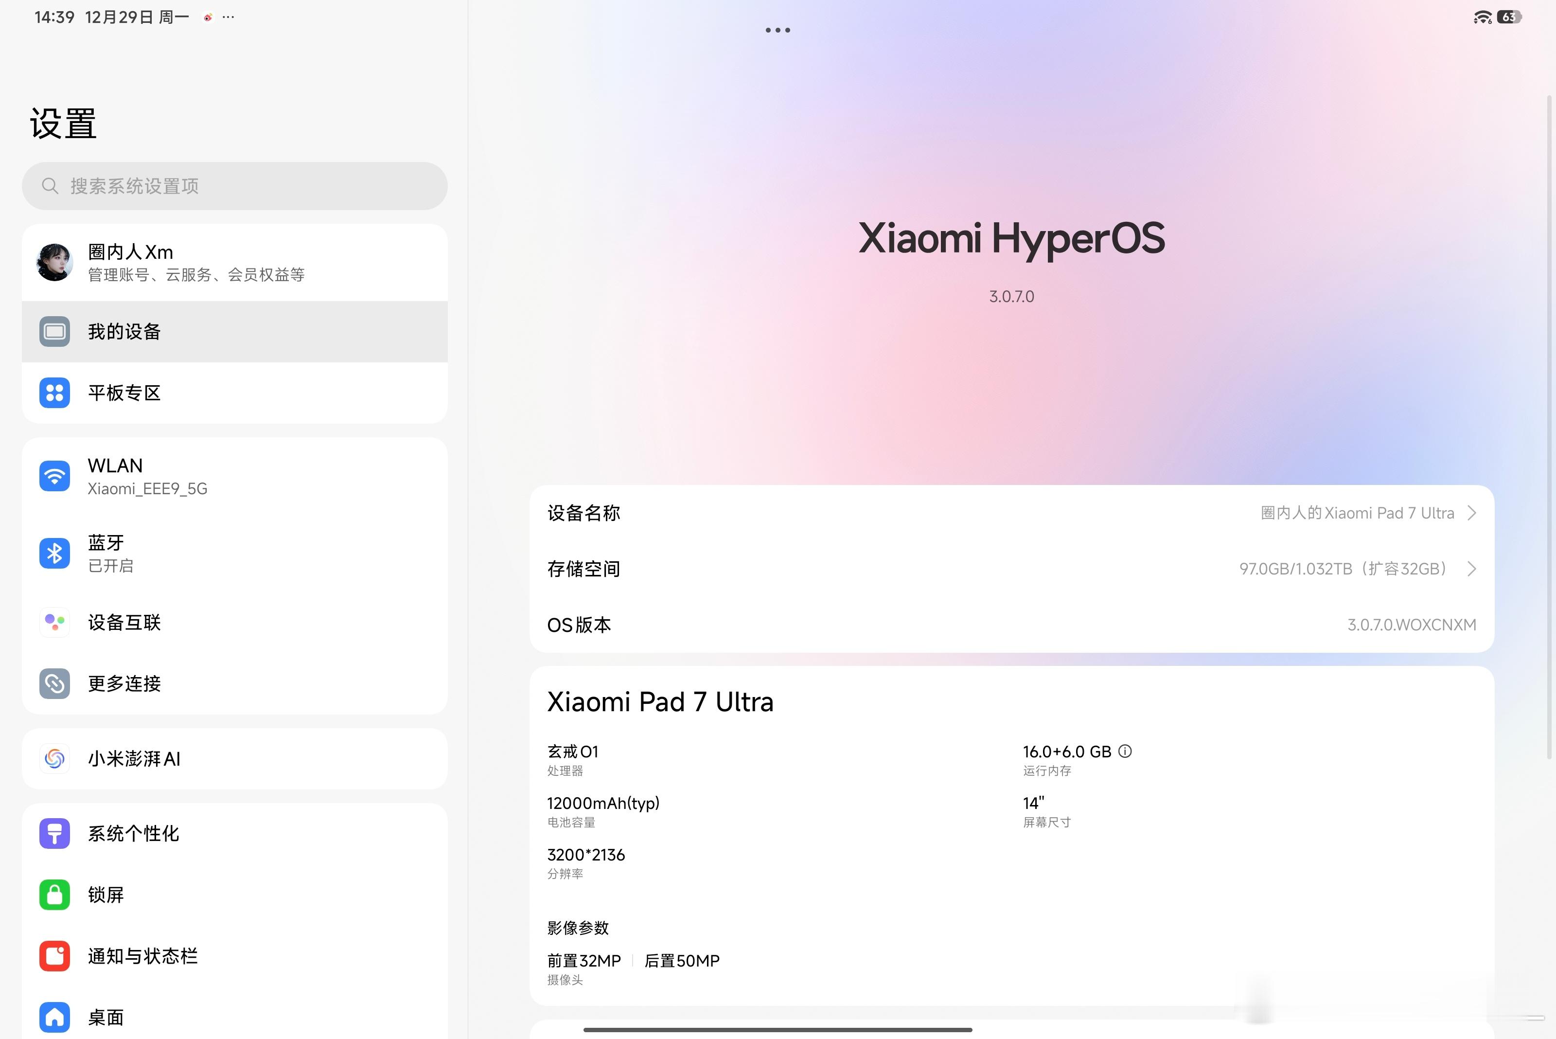
Task: Expand the device name (设备名称) chevron
Action: point(1471,513)
